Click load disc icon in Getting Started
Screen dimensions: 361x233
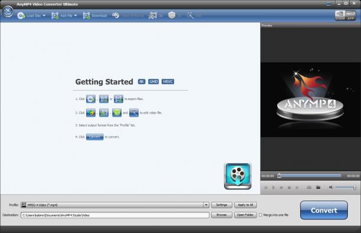pyautogui.click(x=91, y=99)
